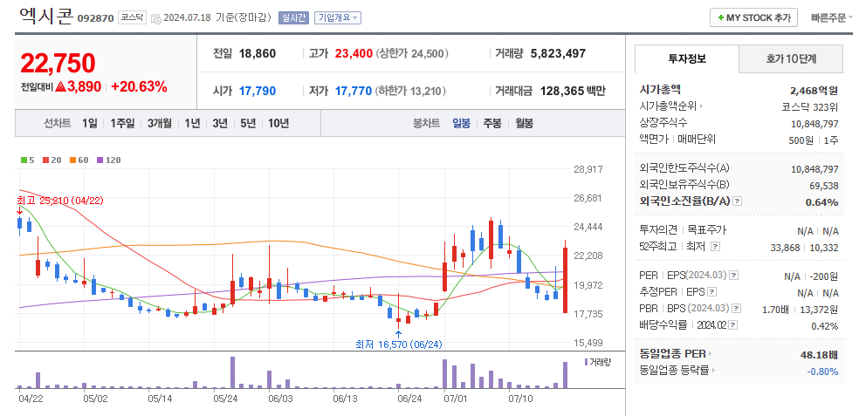Select the 월봉 candlestick chart
Screen dimensions: 866x416
(524, 123)
